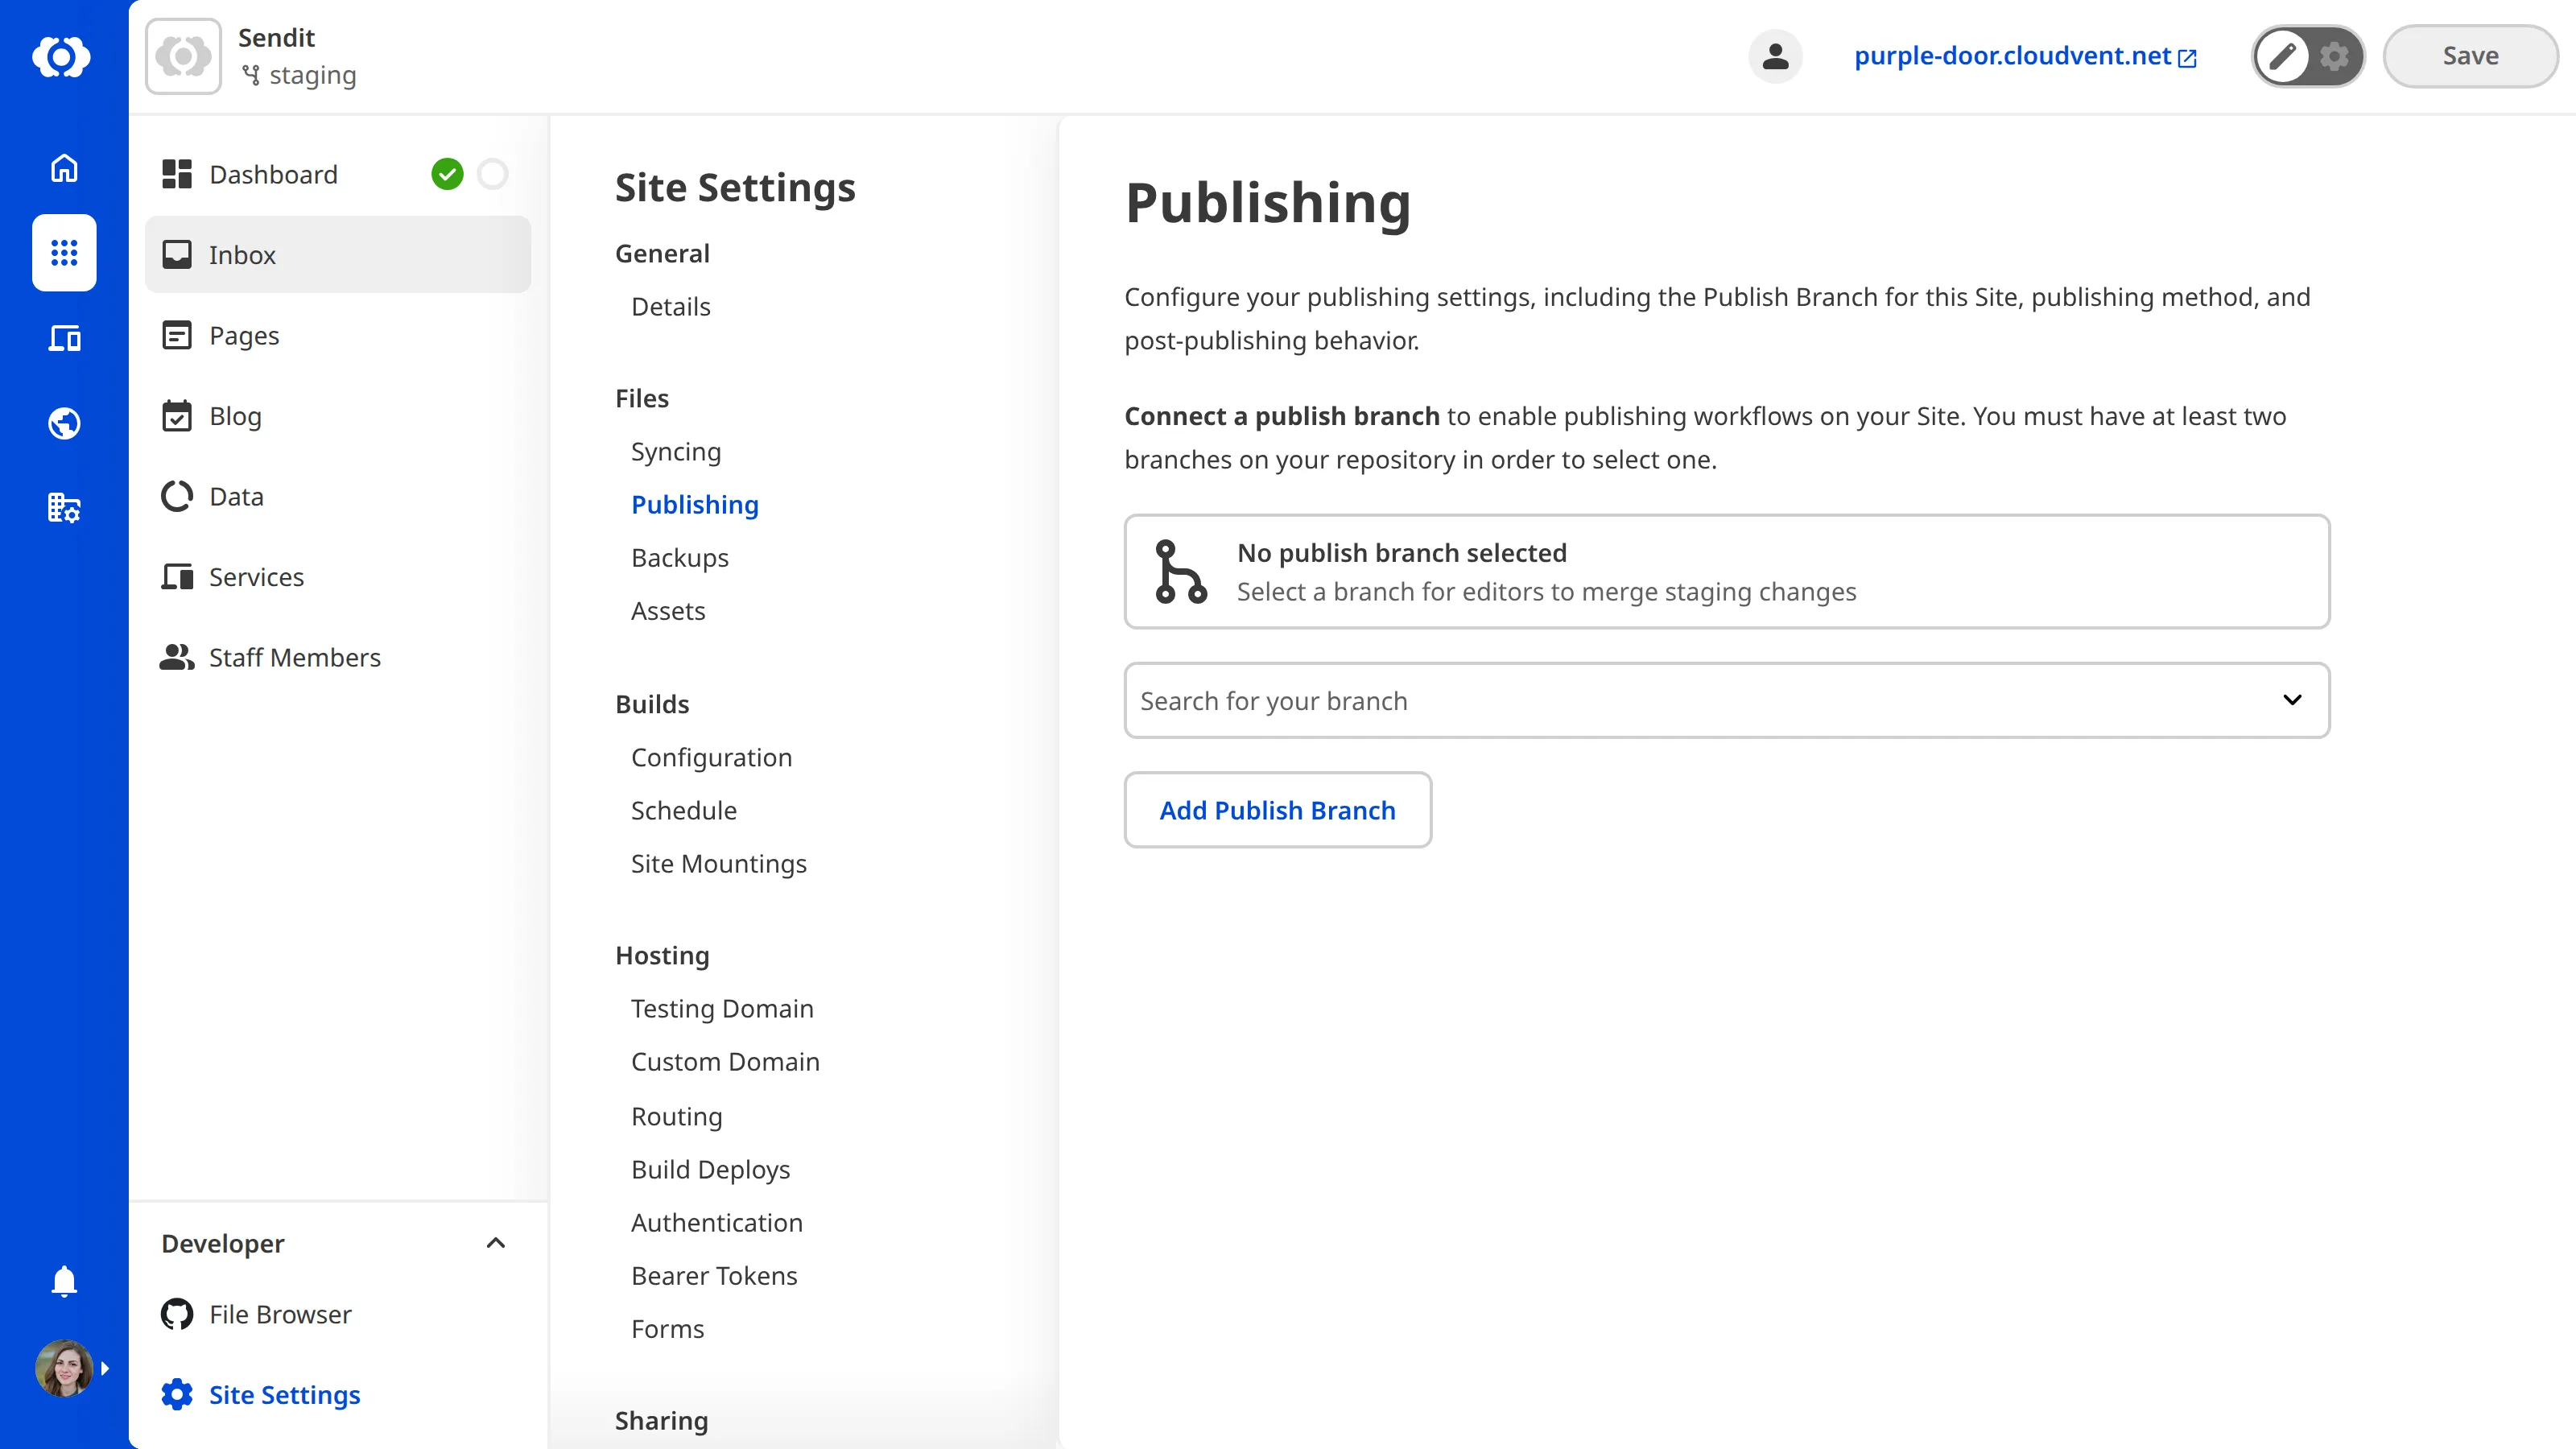Click the globe icon in the blue sidebar
The image size is (2576, 1449).
(x=63, y=422)
